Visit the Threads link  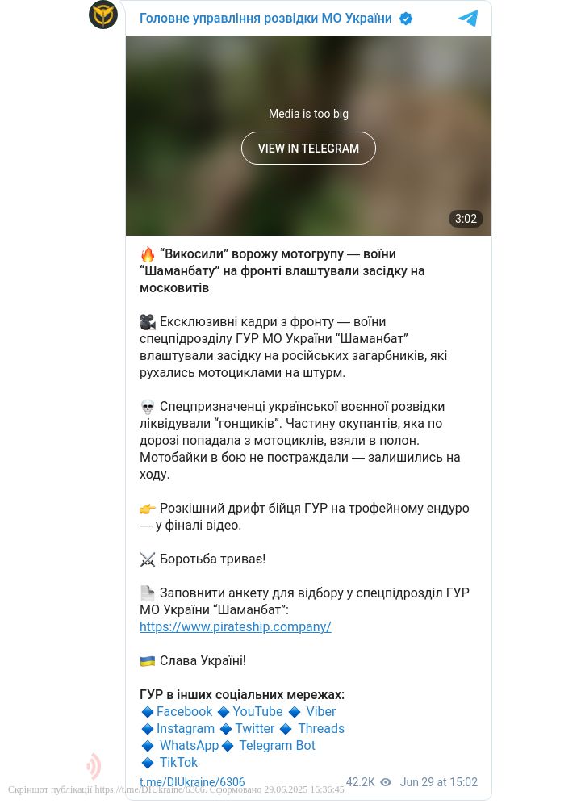(321, 729)
